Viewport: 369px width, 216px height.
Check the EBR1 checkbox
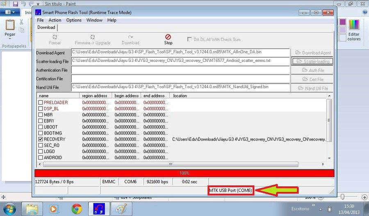tap(41, 121)
